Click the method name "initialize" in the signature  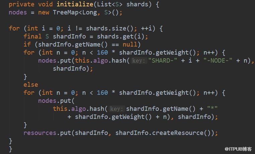75,4
